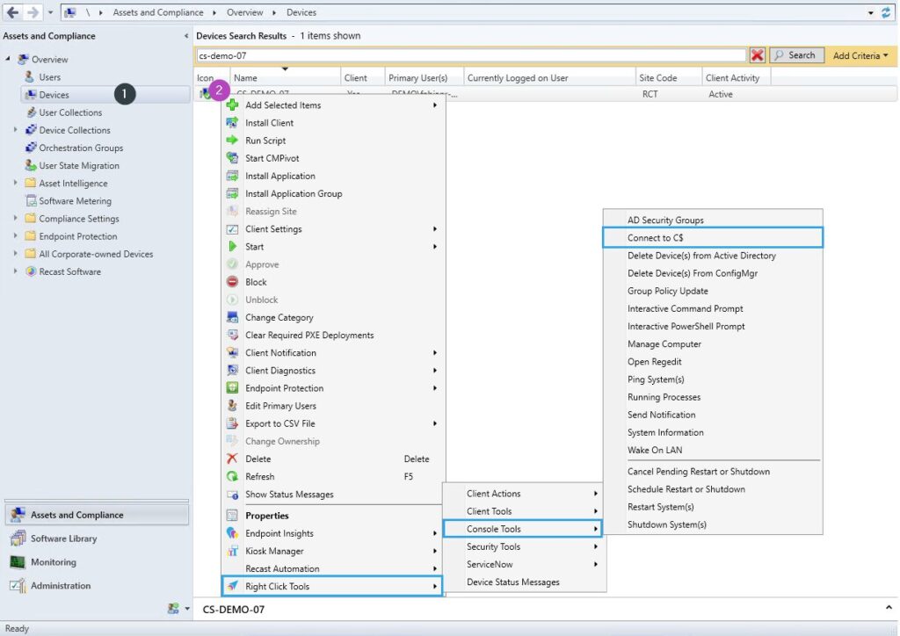Switch to Software Library workspace
900x636 pixels.
63,538
